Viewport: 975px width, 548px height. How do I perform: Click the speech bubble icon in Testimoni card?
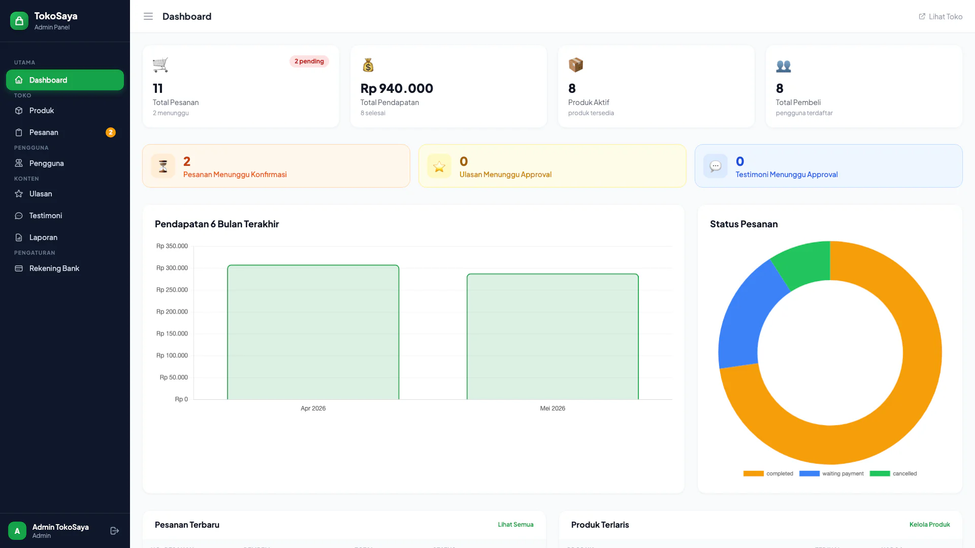pos(716,166)
